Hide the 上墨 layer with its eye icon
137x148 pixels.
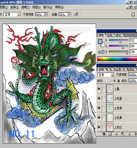[x=99, y=89]
